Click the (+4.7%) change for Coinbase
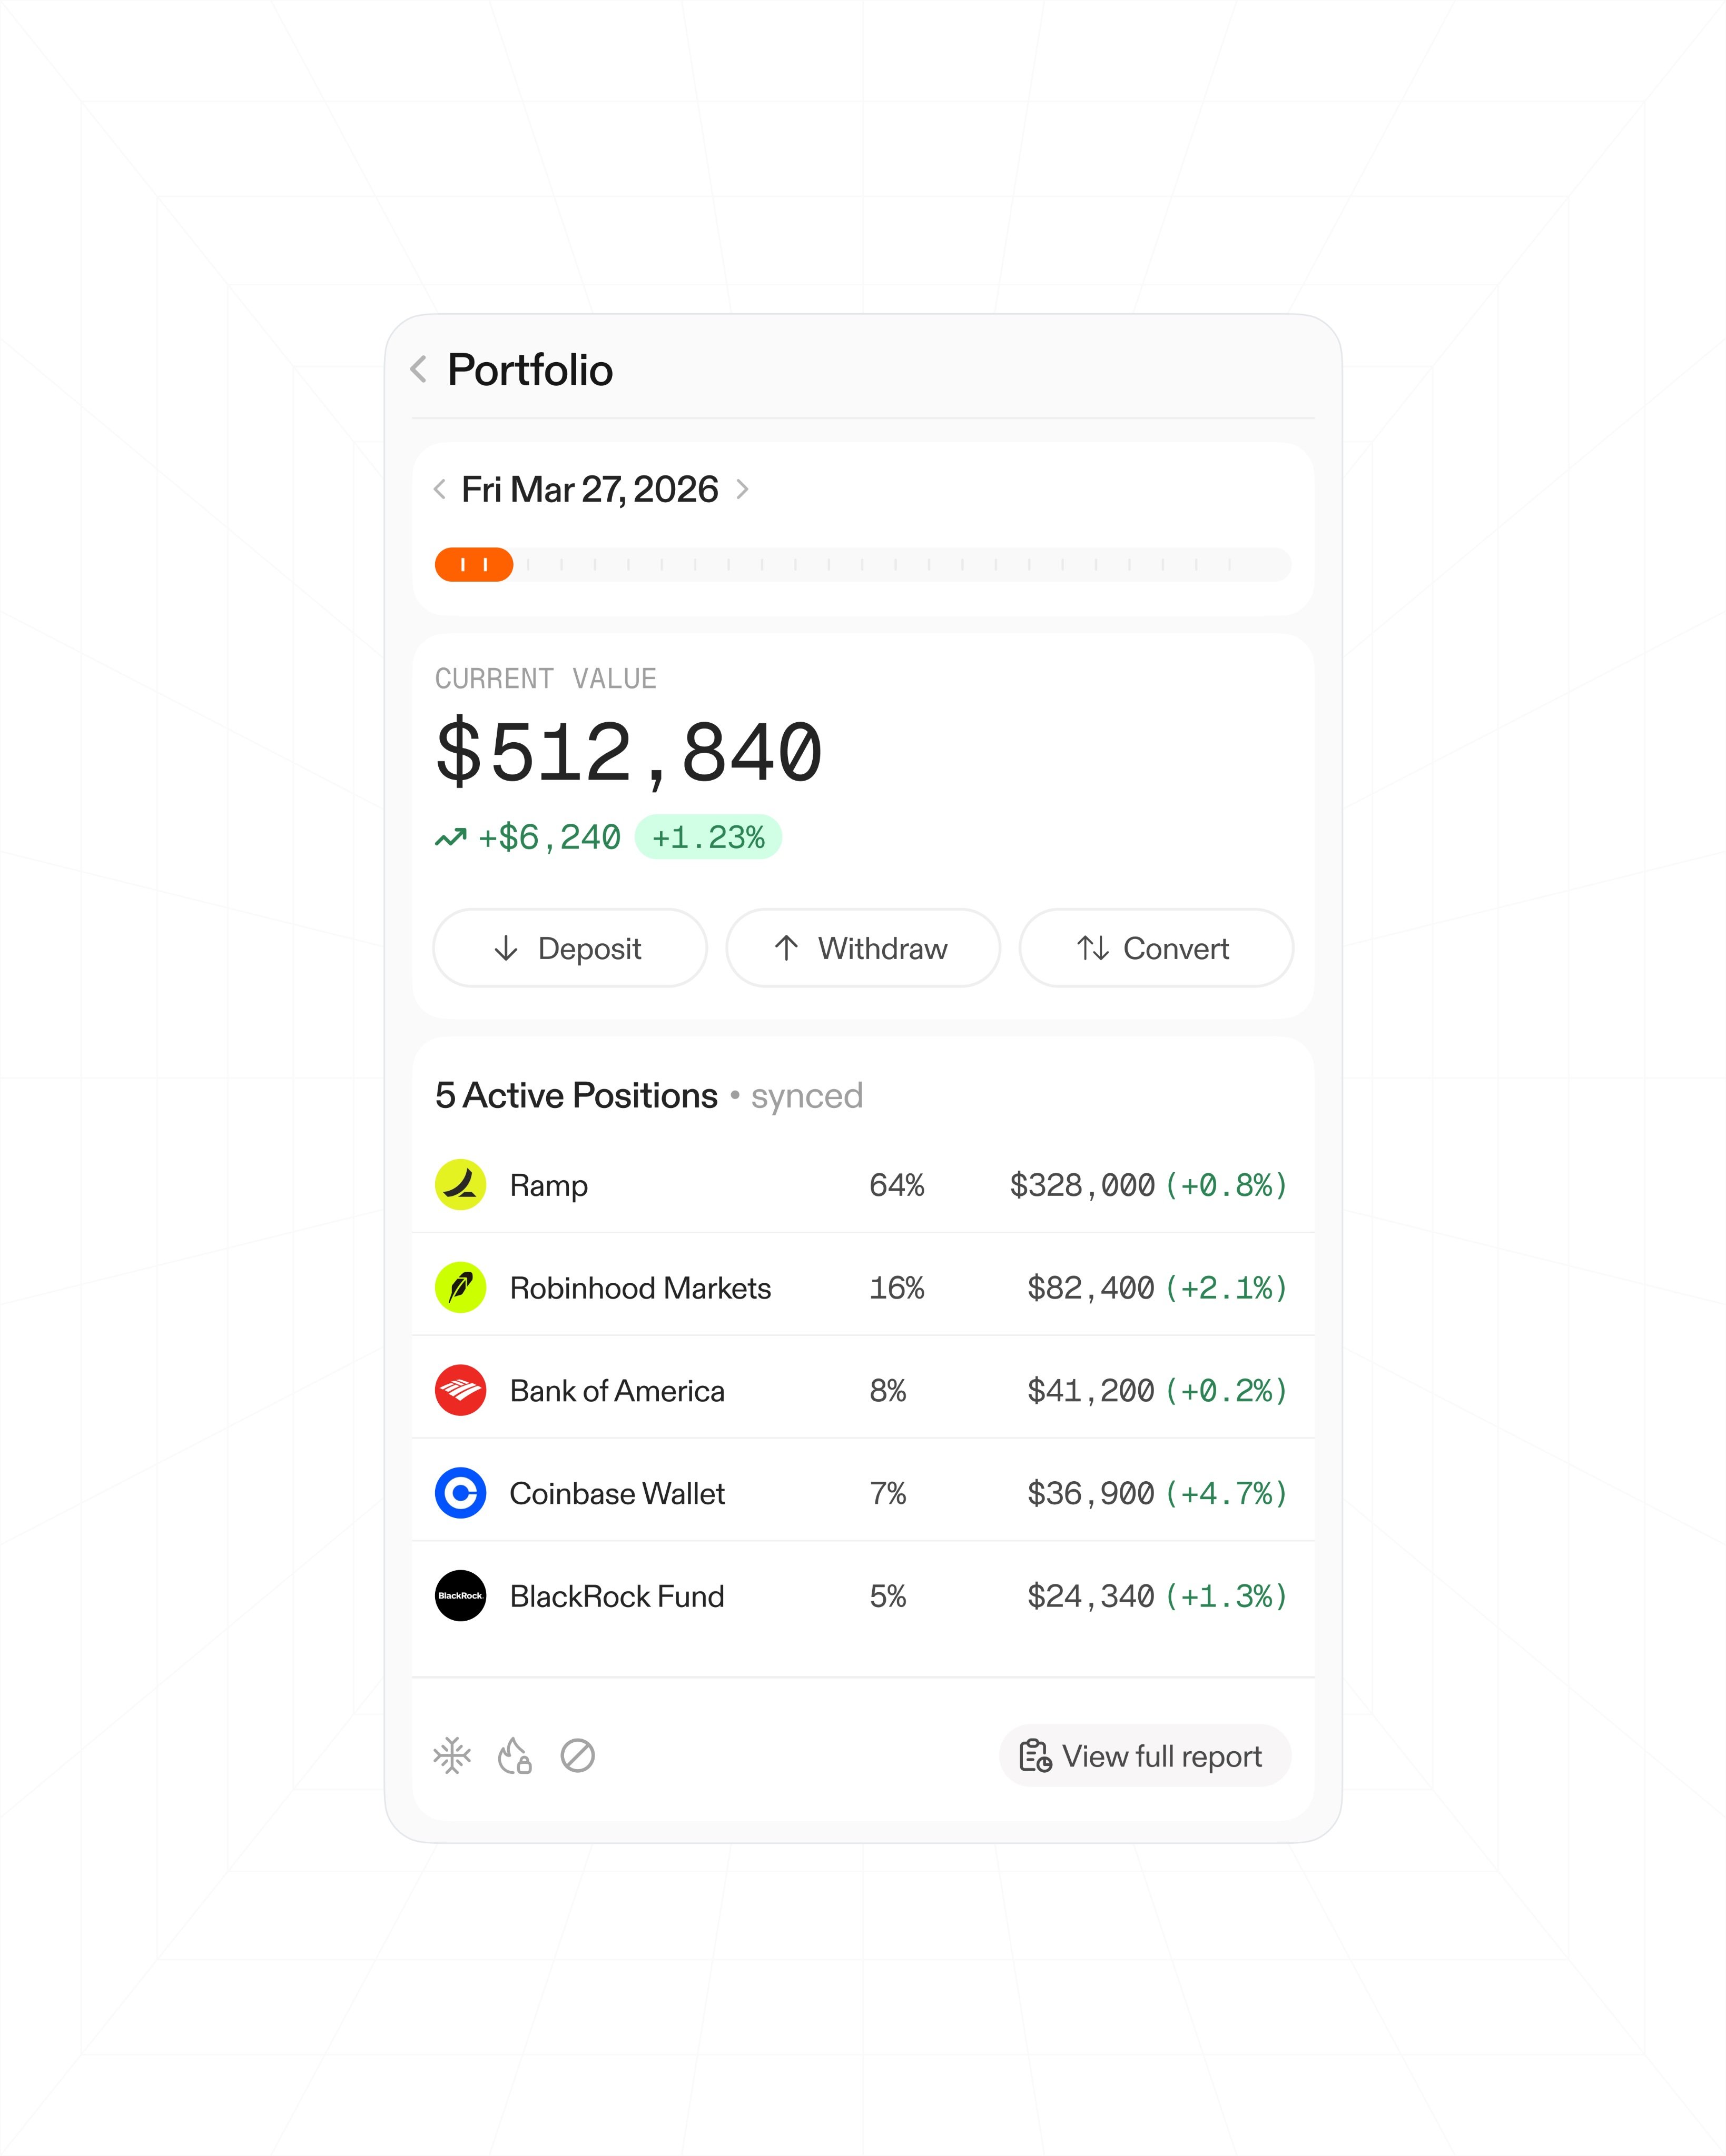1726x2156 pixels. (x=1227, y=1494)
